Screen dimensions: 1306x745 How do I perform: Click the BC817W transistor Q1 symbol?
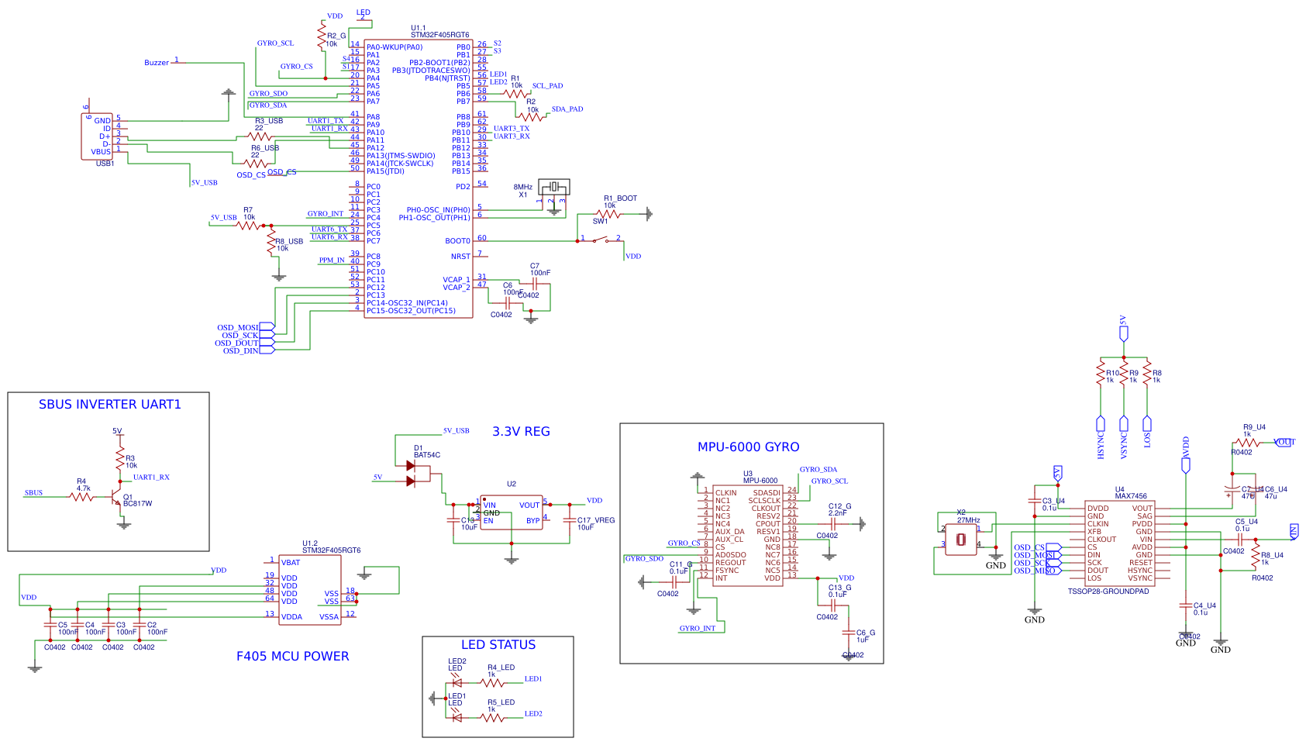[x=118, y=497]
